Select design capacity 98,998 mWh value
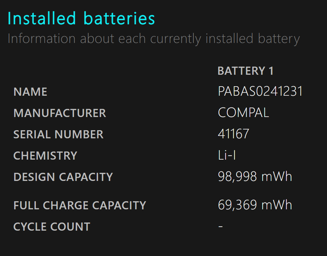 [255, 177]
